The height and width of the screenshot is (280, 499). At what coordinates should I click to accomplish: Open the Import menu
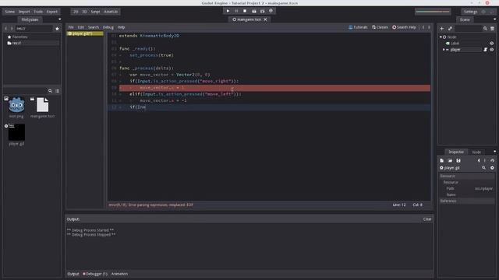(24, 12)
